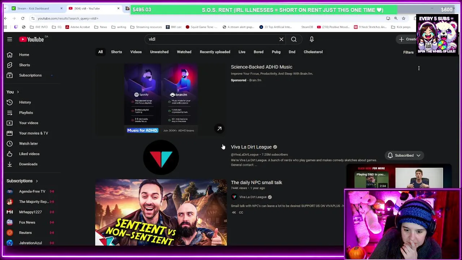Select the Dnd filter chip
Image resolution: width=462 pixels, height=260 pixels.
292,52
